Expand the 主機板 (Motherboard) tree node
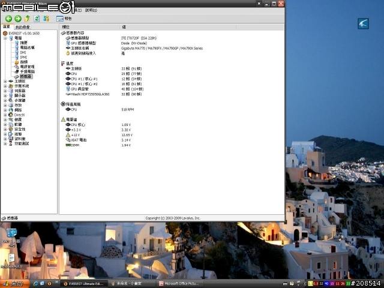The height and width of the screenshot is (288, 384). pos(5,82)
